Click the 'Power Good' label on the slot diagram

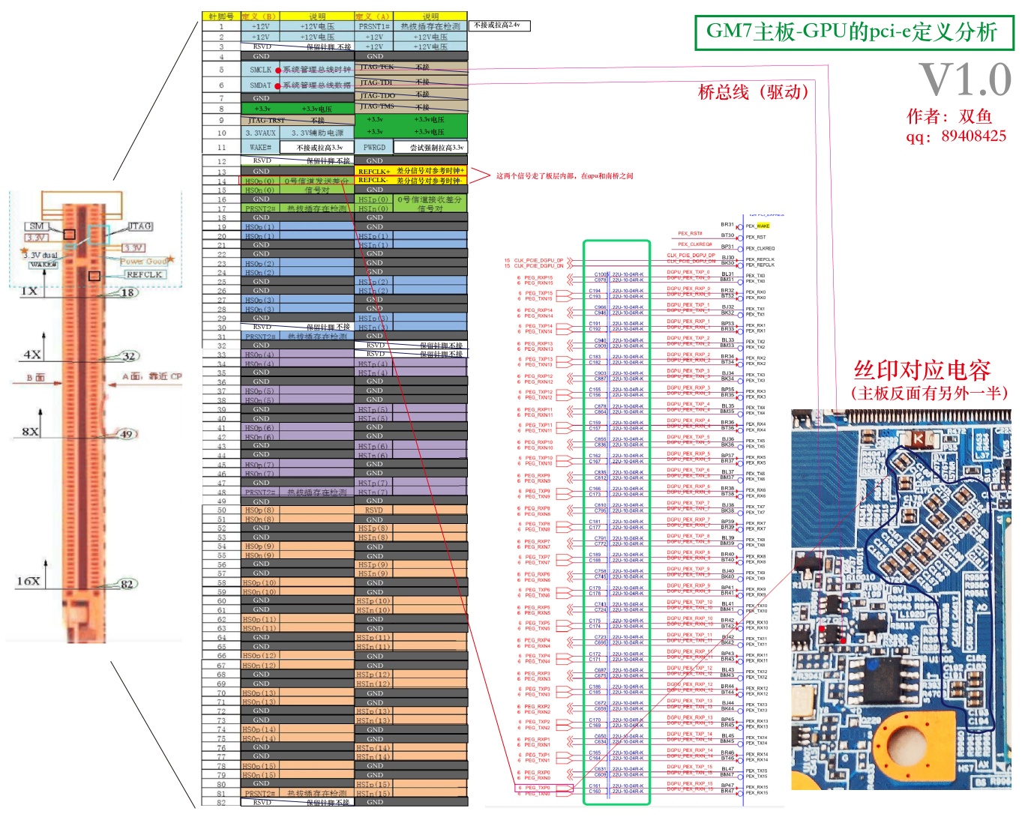point(144,261)
